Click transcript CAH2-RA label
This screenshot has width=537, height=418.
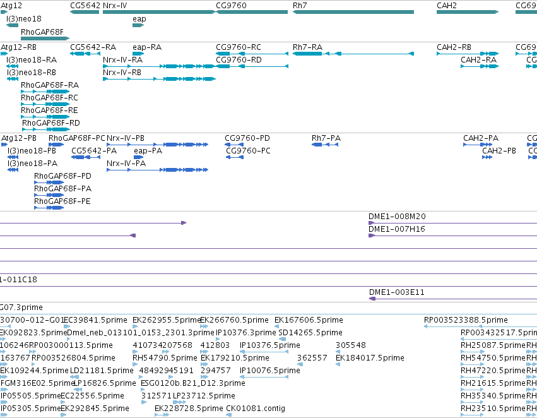[479, 60]
